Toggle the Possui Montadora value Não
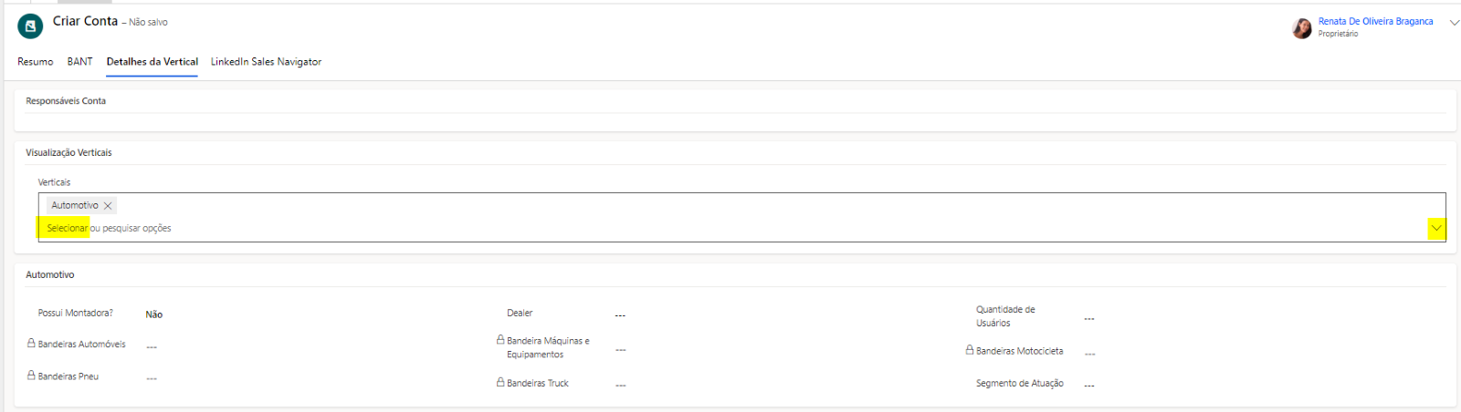Image resolution: width=1461 pixels, height=412 pixels. click(154, 314)
